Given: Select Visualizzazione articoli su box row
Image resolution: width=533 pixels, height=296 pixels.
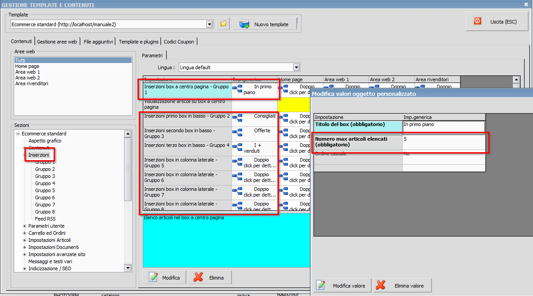Looking at the screenshot, I should tap(187, 104).
